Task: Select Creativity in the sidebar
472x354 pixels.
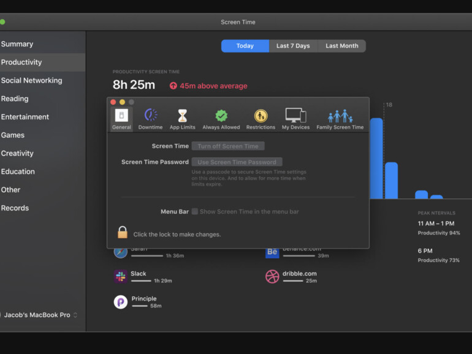Action: (42, 153)
